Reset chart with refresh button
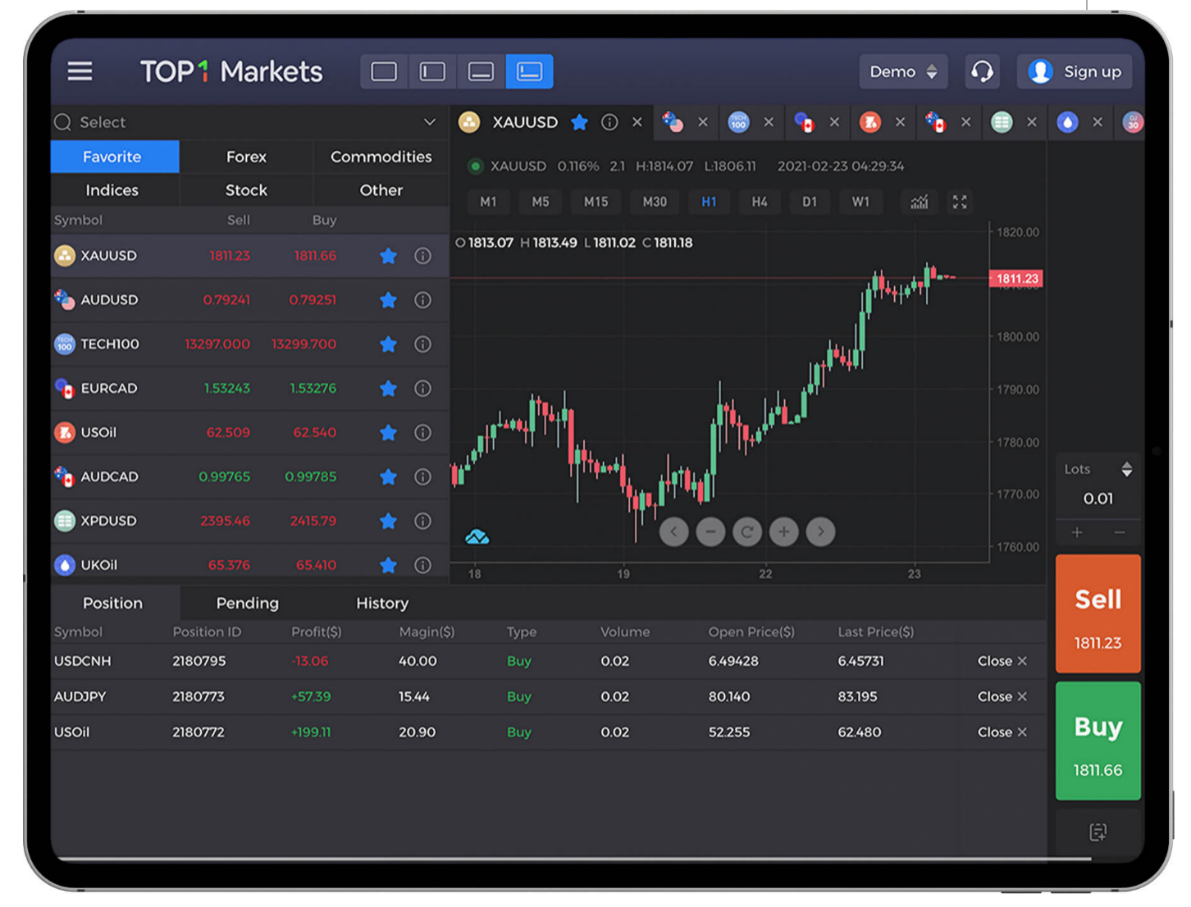The height and width of the screenshot is (907, 1191). pyautogui.click(x=746, y=532)
